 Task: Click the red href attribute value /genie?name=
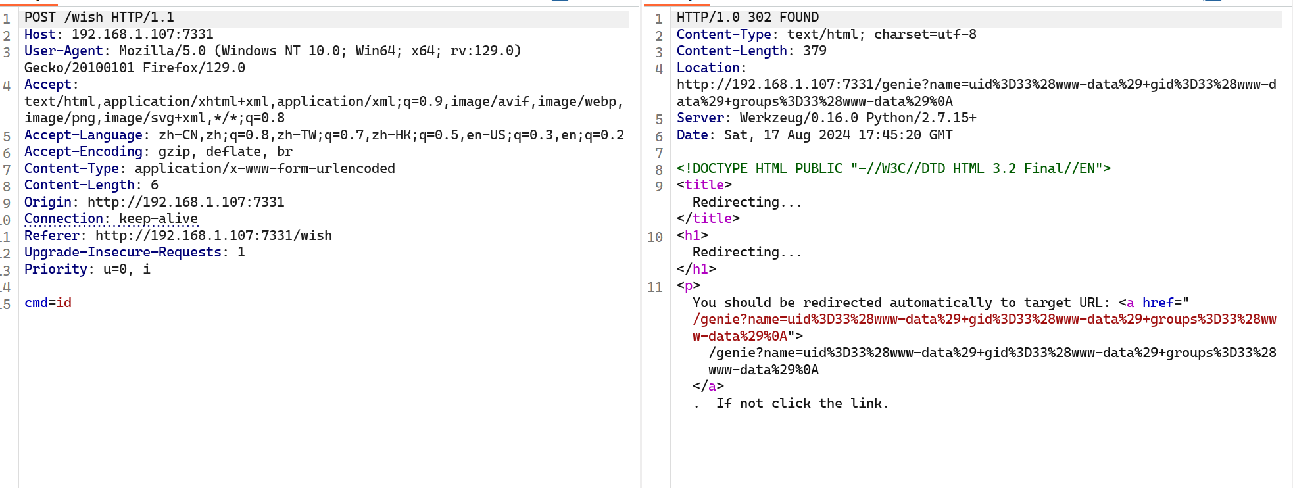click(985, 328)
